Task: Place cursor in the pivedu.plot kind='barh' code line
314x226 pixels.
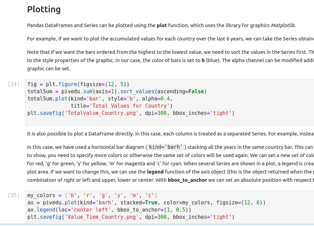Action: click(146, 203)
